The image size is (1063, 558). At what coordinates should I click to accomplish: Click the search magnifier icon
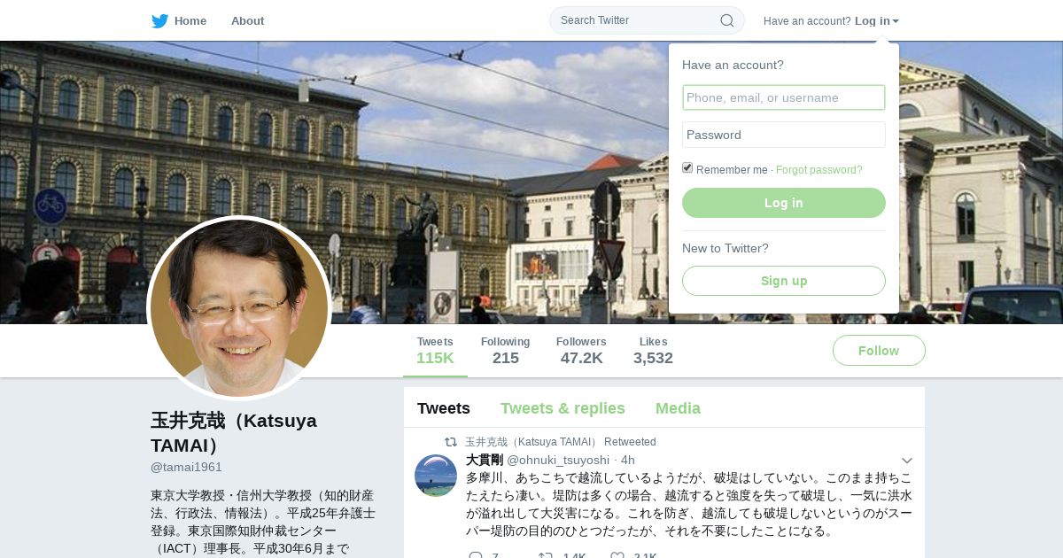click(726, 20)
